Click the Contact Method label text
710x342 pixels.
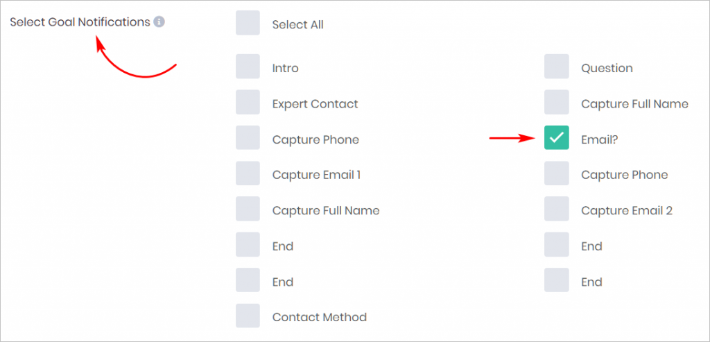coord(319,317)
